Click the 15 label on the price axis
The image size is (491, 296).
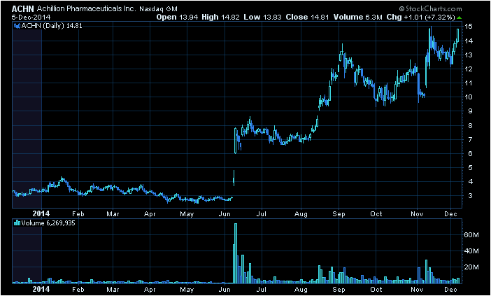(469, 27)
